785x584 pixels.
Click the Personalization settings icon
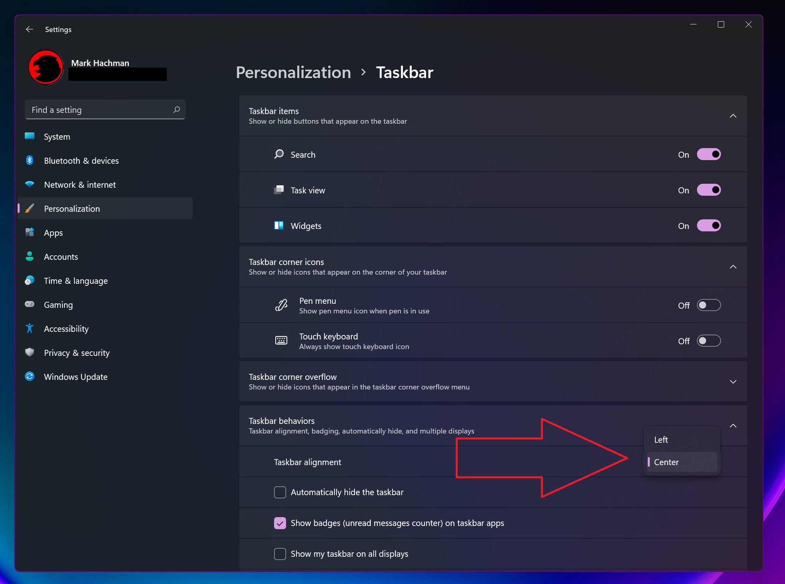pos(30,208)
